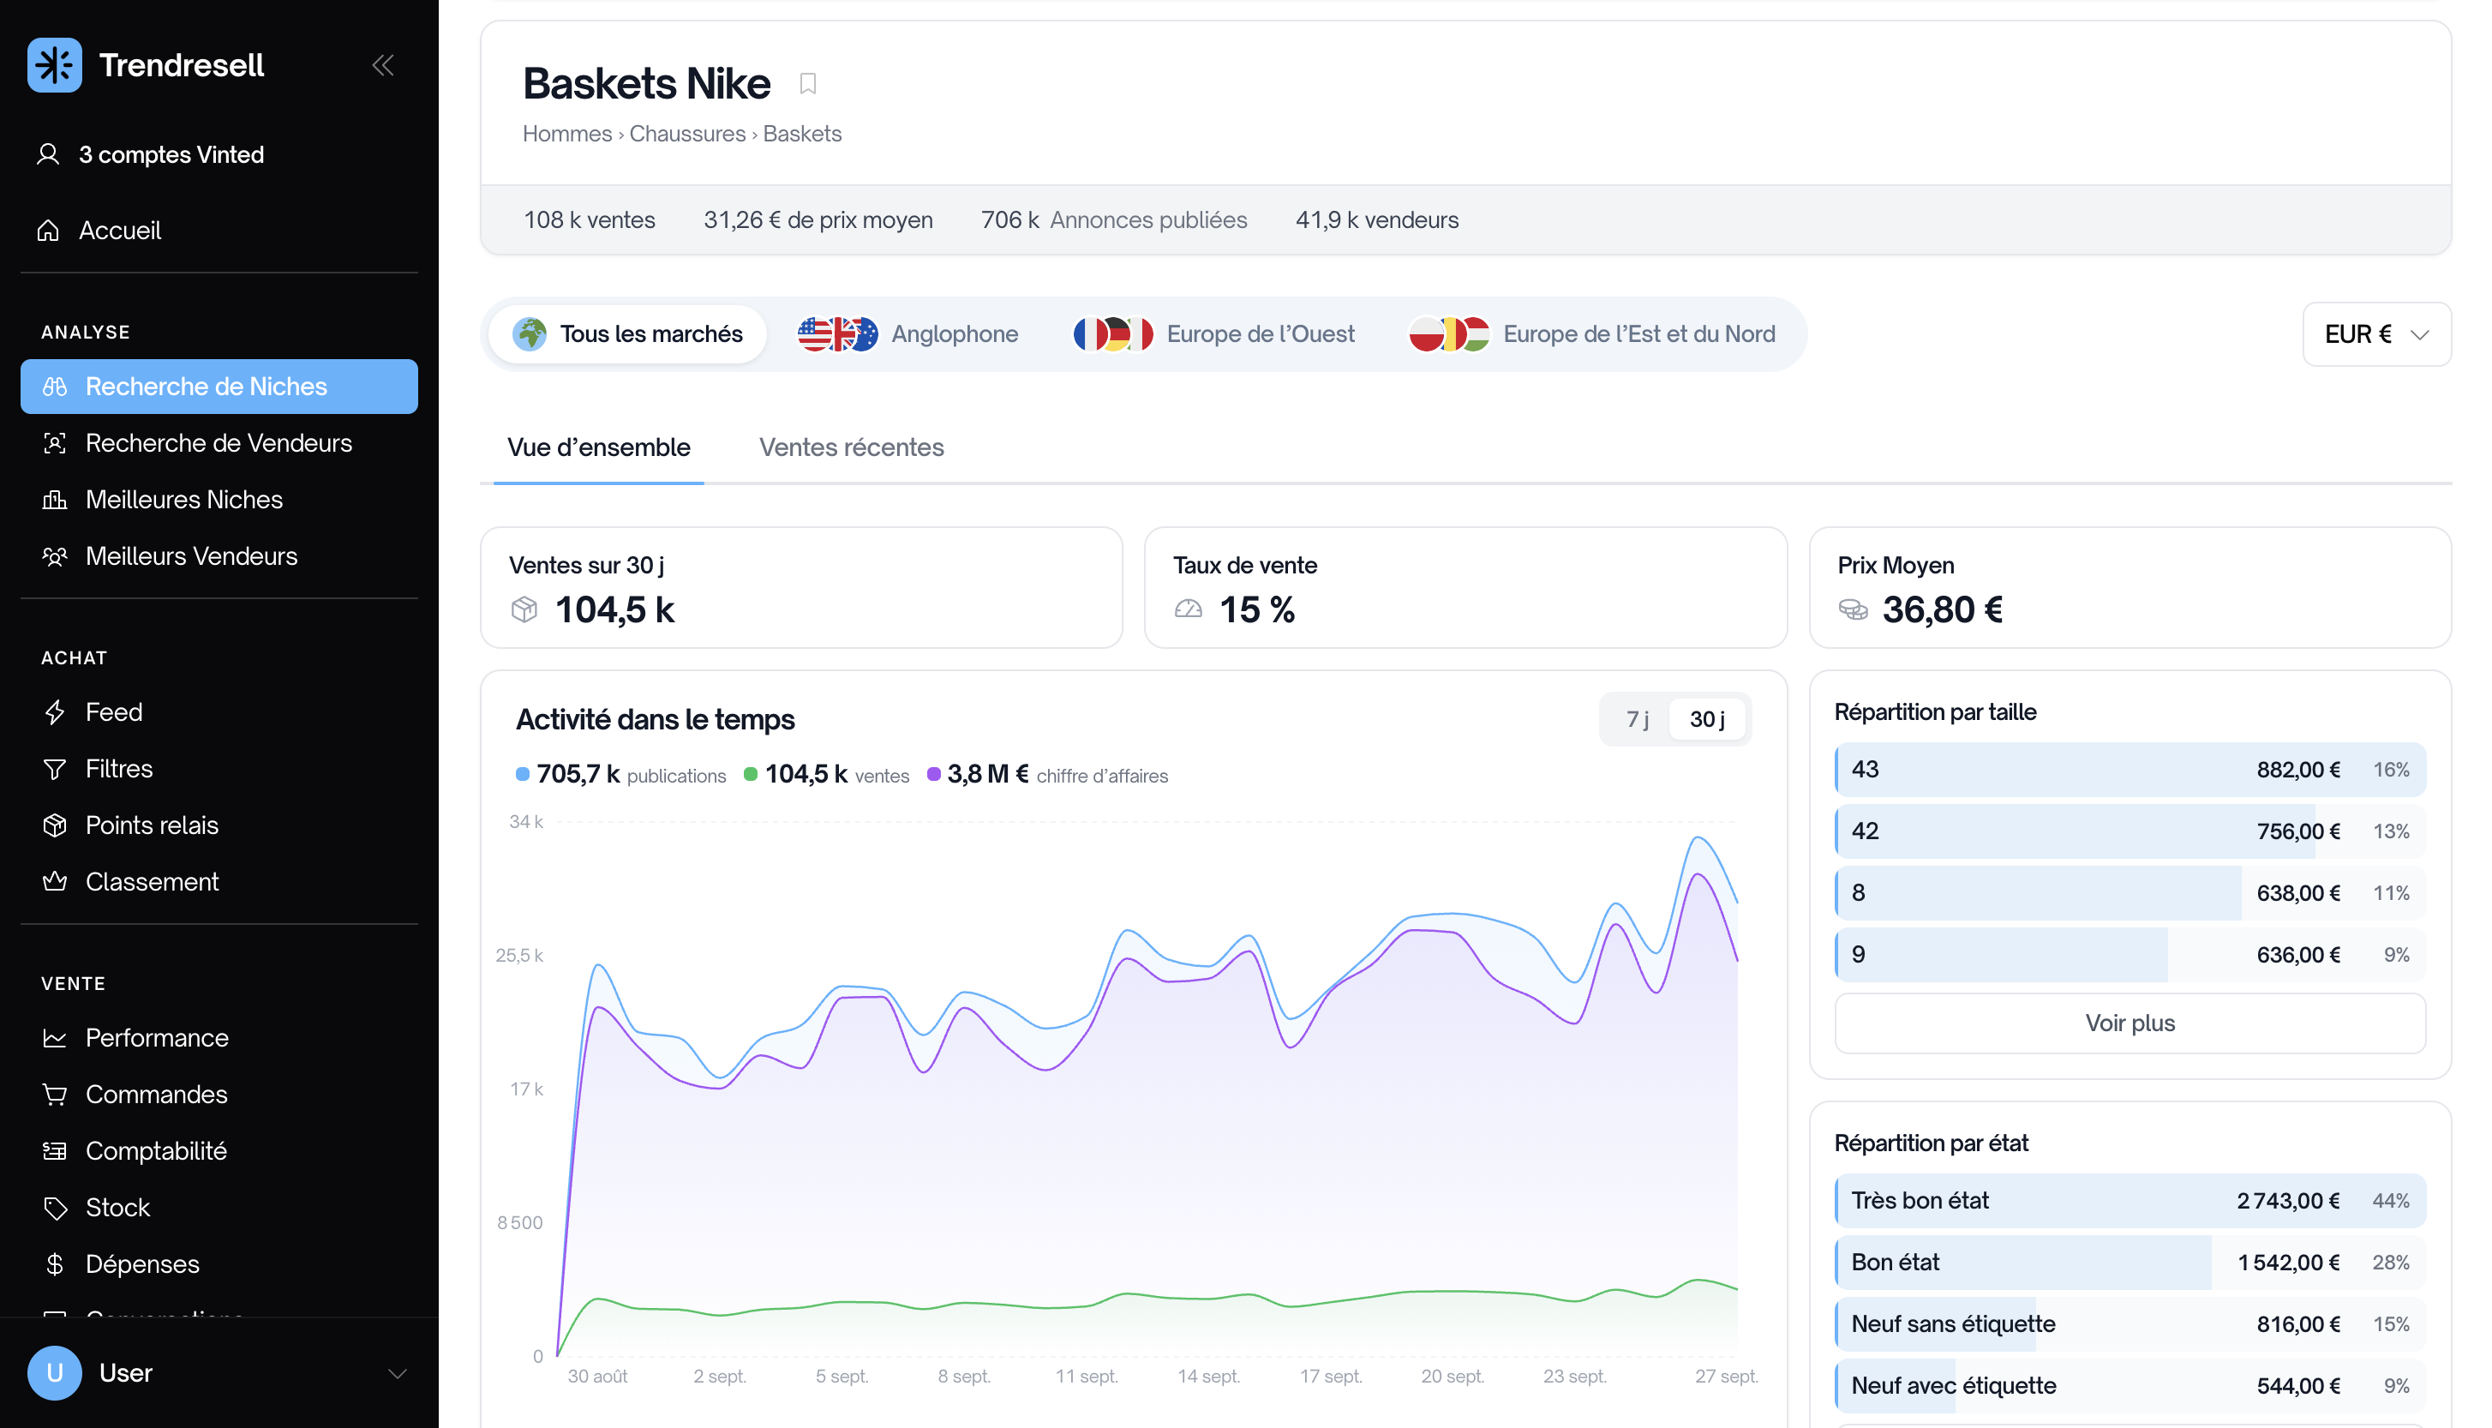Click the User avatar circle
The image size is (2492, 1428).
tap(54, 1373)
